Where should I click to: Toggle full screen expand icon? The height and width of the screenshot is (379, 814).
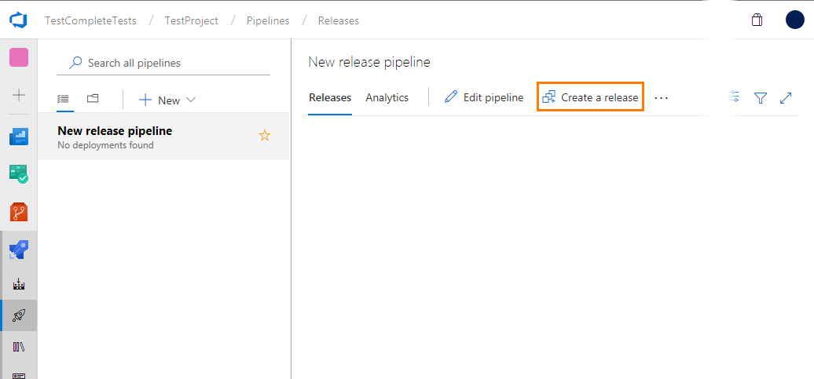(x=786, y=97)
